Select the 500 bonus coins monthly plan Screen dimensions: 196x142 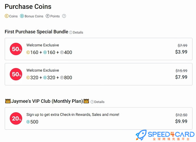click(99, 119)
